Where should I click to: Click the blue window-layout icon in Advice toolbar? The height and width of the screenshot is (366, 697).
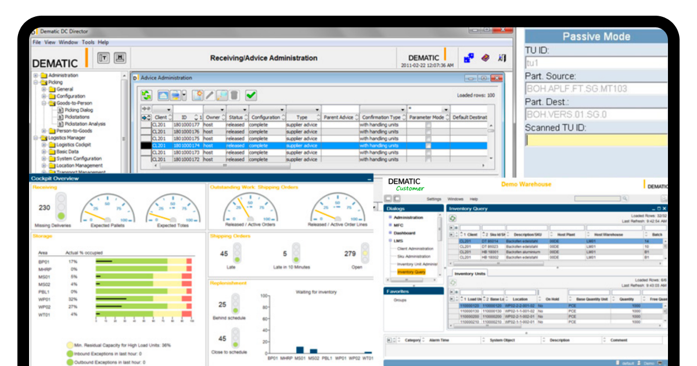(x=163, y=95)
